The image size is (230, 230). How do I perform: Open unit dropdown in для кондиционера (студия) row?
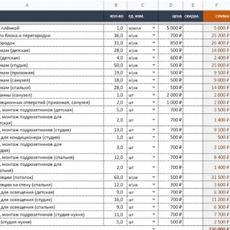click(154, 137)
